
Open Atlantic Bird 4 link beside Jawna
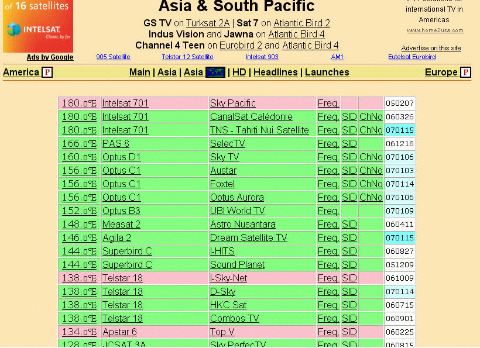(x=296, y=35)
